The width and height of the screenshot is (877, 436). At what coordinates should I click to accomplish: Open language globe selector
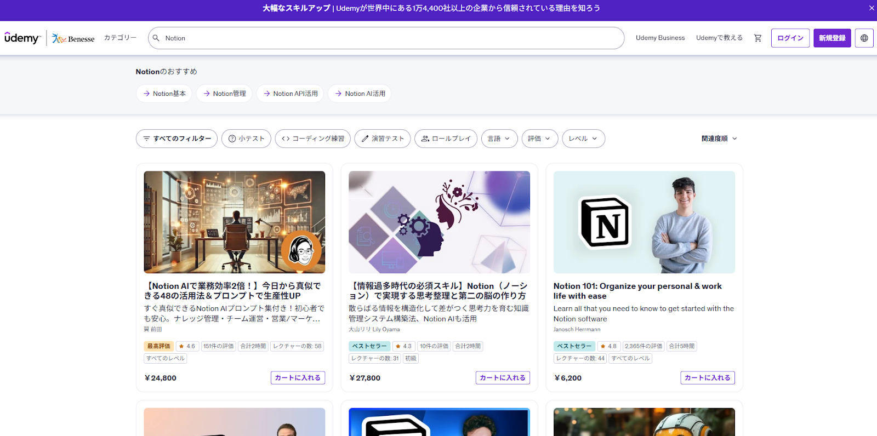pyautogui.click(x=864, y=38)
